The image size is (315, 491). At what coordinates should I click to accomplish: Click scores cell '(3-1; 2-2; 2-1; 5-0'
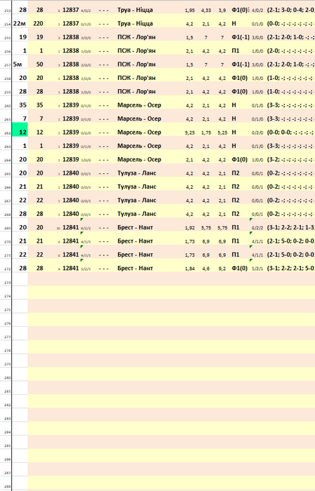point(290,268)
